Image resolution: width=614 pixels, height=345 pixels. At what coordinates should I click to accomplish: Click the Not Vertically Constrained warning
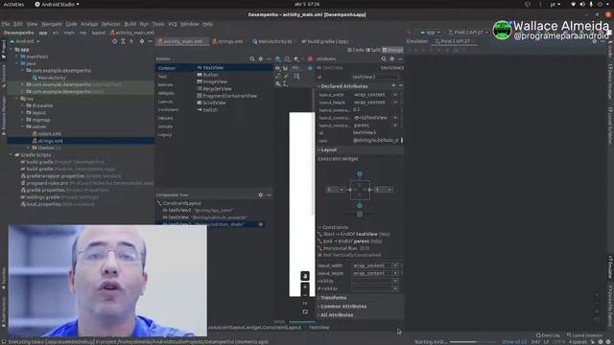click(x=349, y=255)
